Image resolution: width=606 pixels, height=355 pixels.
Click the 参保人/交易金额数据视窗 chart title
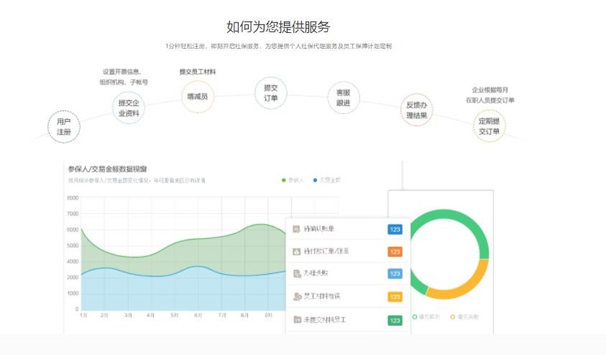click(x=108, y=169)
